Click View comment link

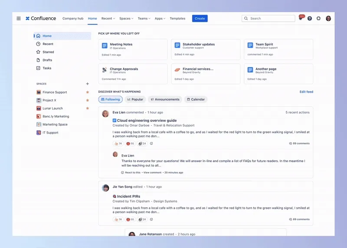pos(152,173)
